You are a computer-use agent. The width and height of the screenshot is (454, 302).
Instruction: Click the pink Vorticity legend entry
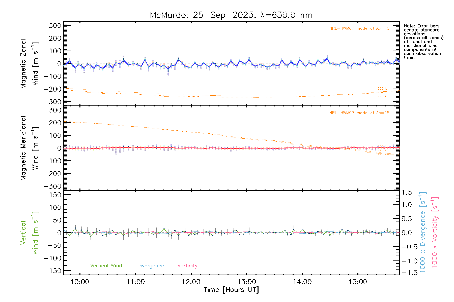pos(187,266)
